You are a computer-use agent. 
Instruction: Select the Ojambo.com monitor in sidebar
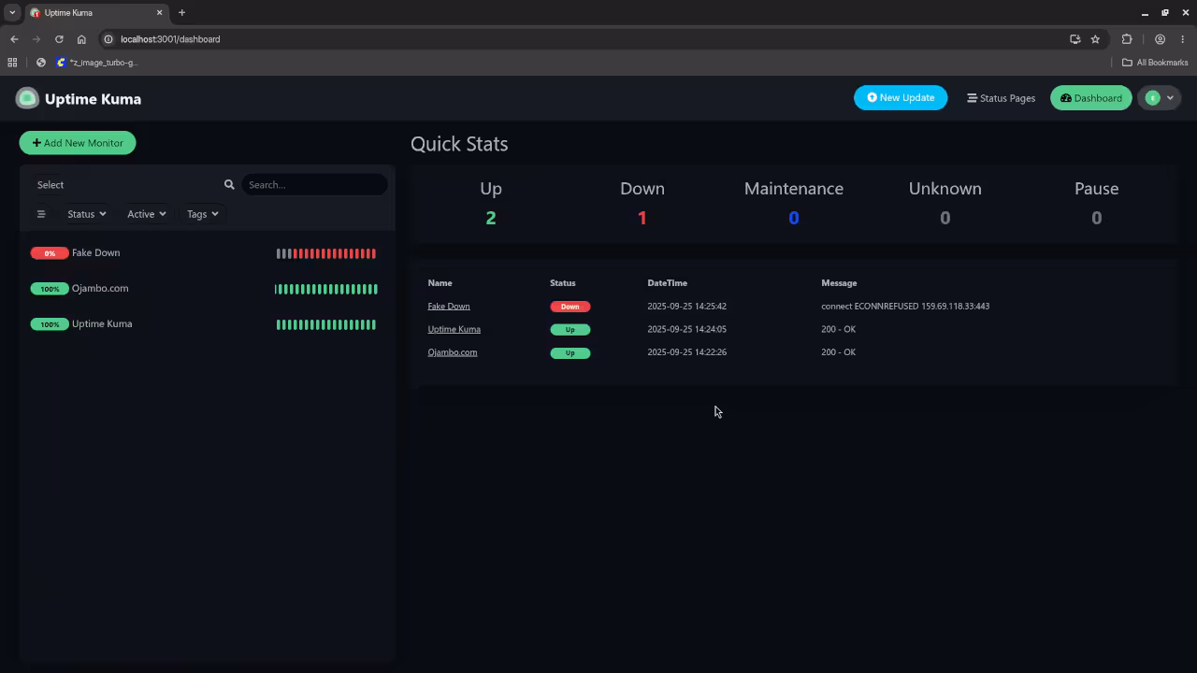[x=207, y=289]
